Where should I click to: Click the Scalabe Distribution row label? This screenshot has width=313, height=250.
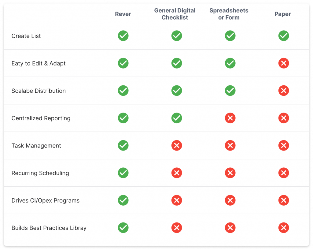click(x=39, y=91)
